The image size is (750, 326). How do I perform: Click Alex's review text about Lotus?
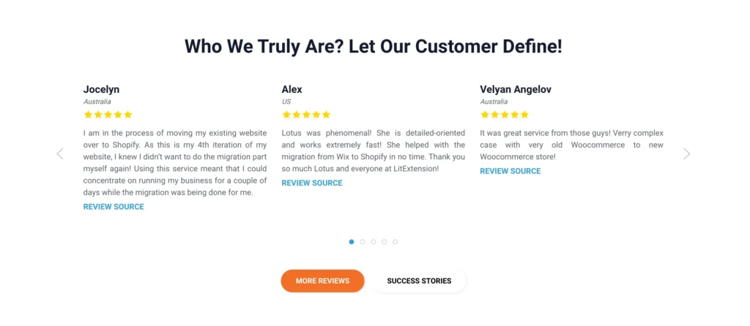pos(373,151)
